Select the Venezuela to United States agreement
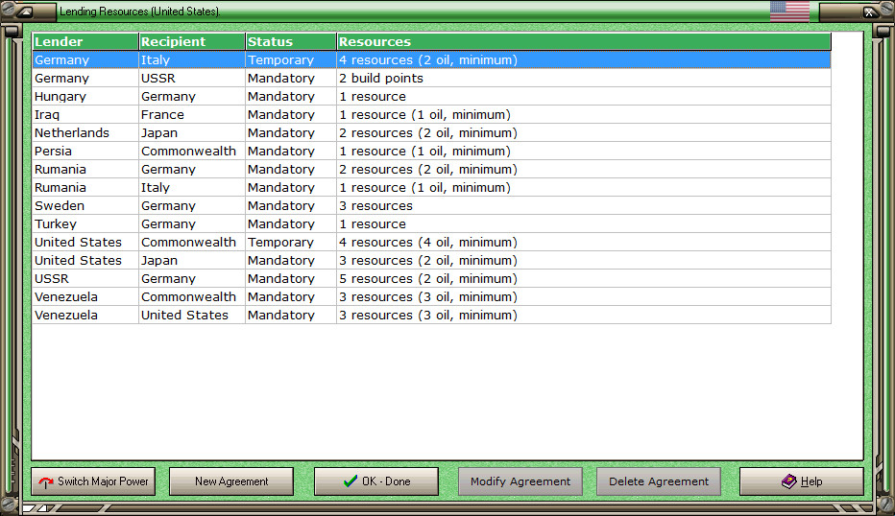The image size is (895, 516). point(431,316)
